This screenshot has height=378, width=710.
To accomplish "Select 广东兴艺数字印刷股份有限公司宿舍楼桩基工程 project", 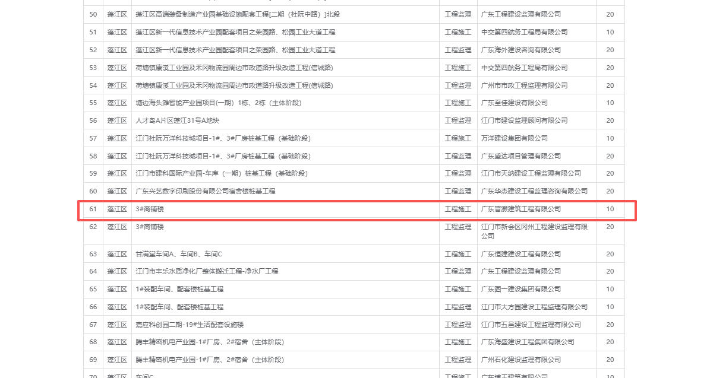I will point(206,191).
